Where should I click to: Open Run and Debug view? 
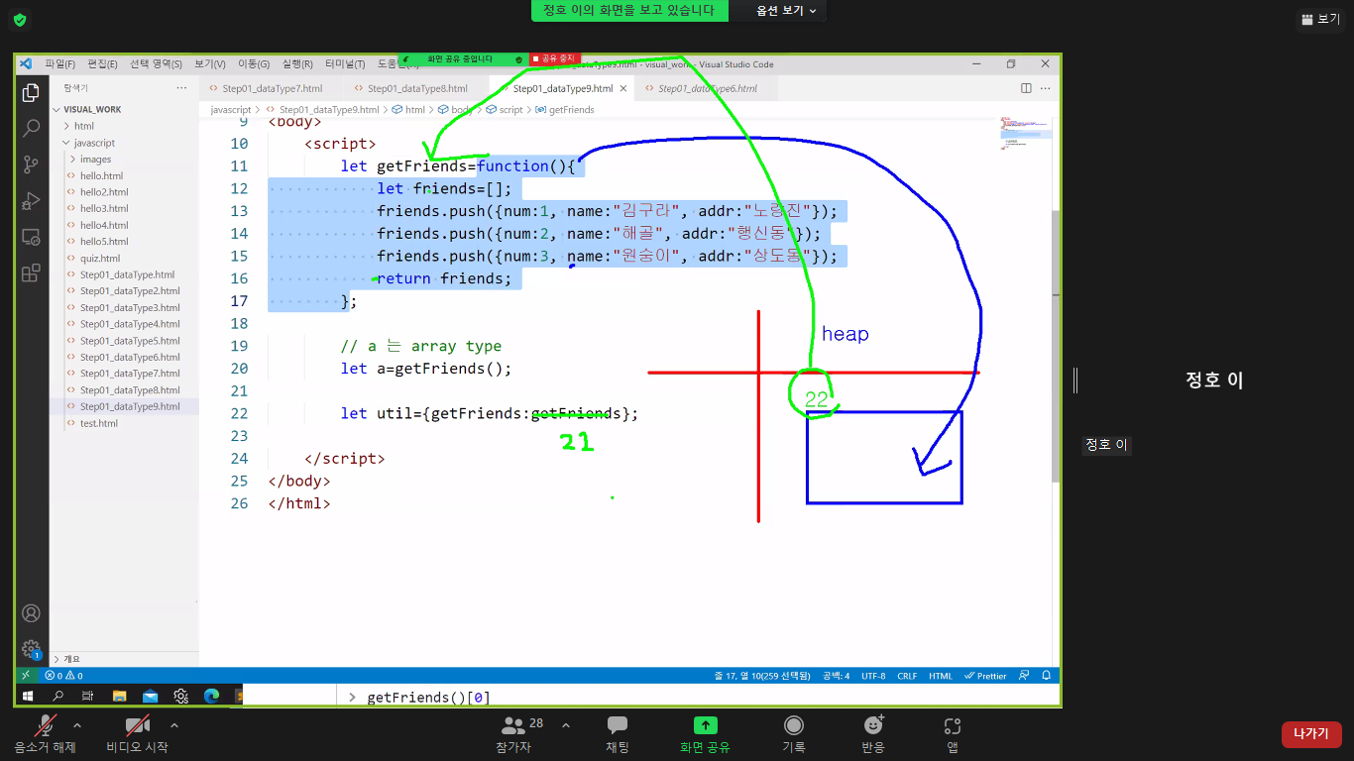31,201
